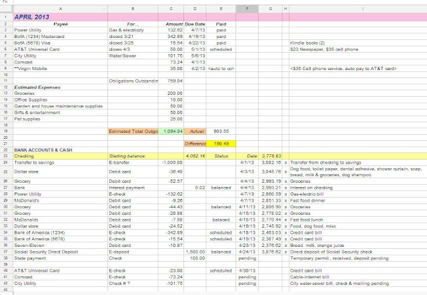This screenshot has width=427, height=295.
Task: Click the orange 'Actual:' cell
Action: coord(195,131)
